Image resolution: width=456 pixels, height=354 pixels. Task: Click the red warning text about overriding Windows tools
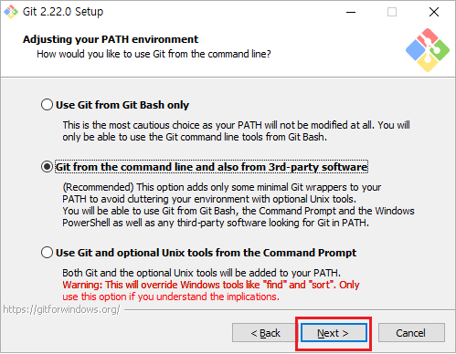tap(211, 291)
